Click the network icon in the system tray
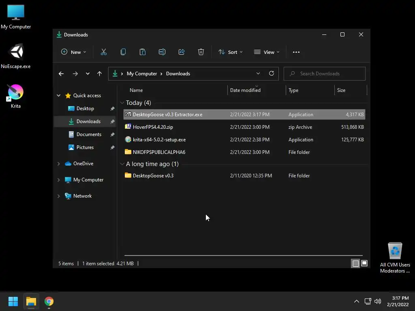 pos(368,301)
